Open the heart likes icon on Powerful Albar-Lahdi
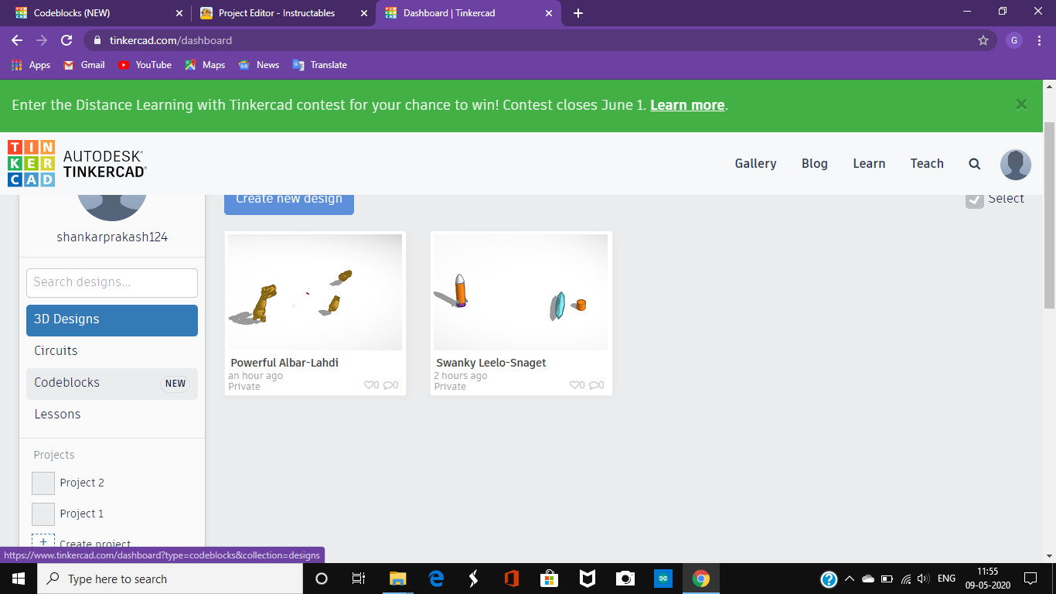The width and height of the screenshot is (1056, 594). tap(370, 384)
